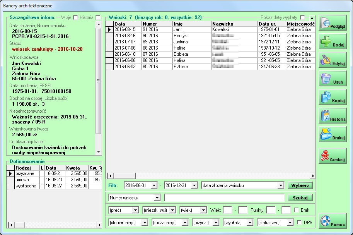The height and width of the screenshot is (235, 353).
Task: Enable the DPS checkbox
Action: pyautogui.click(x=299, y=222)
